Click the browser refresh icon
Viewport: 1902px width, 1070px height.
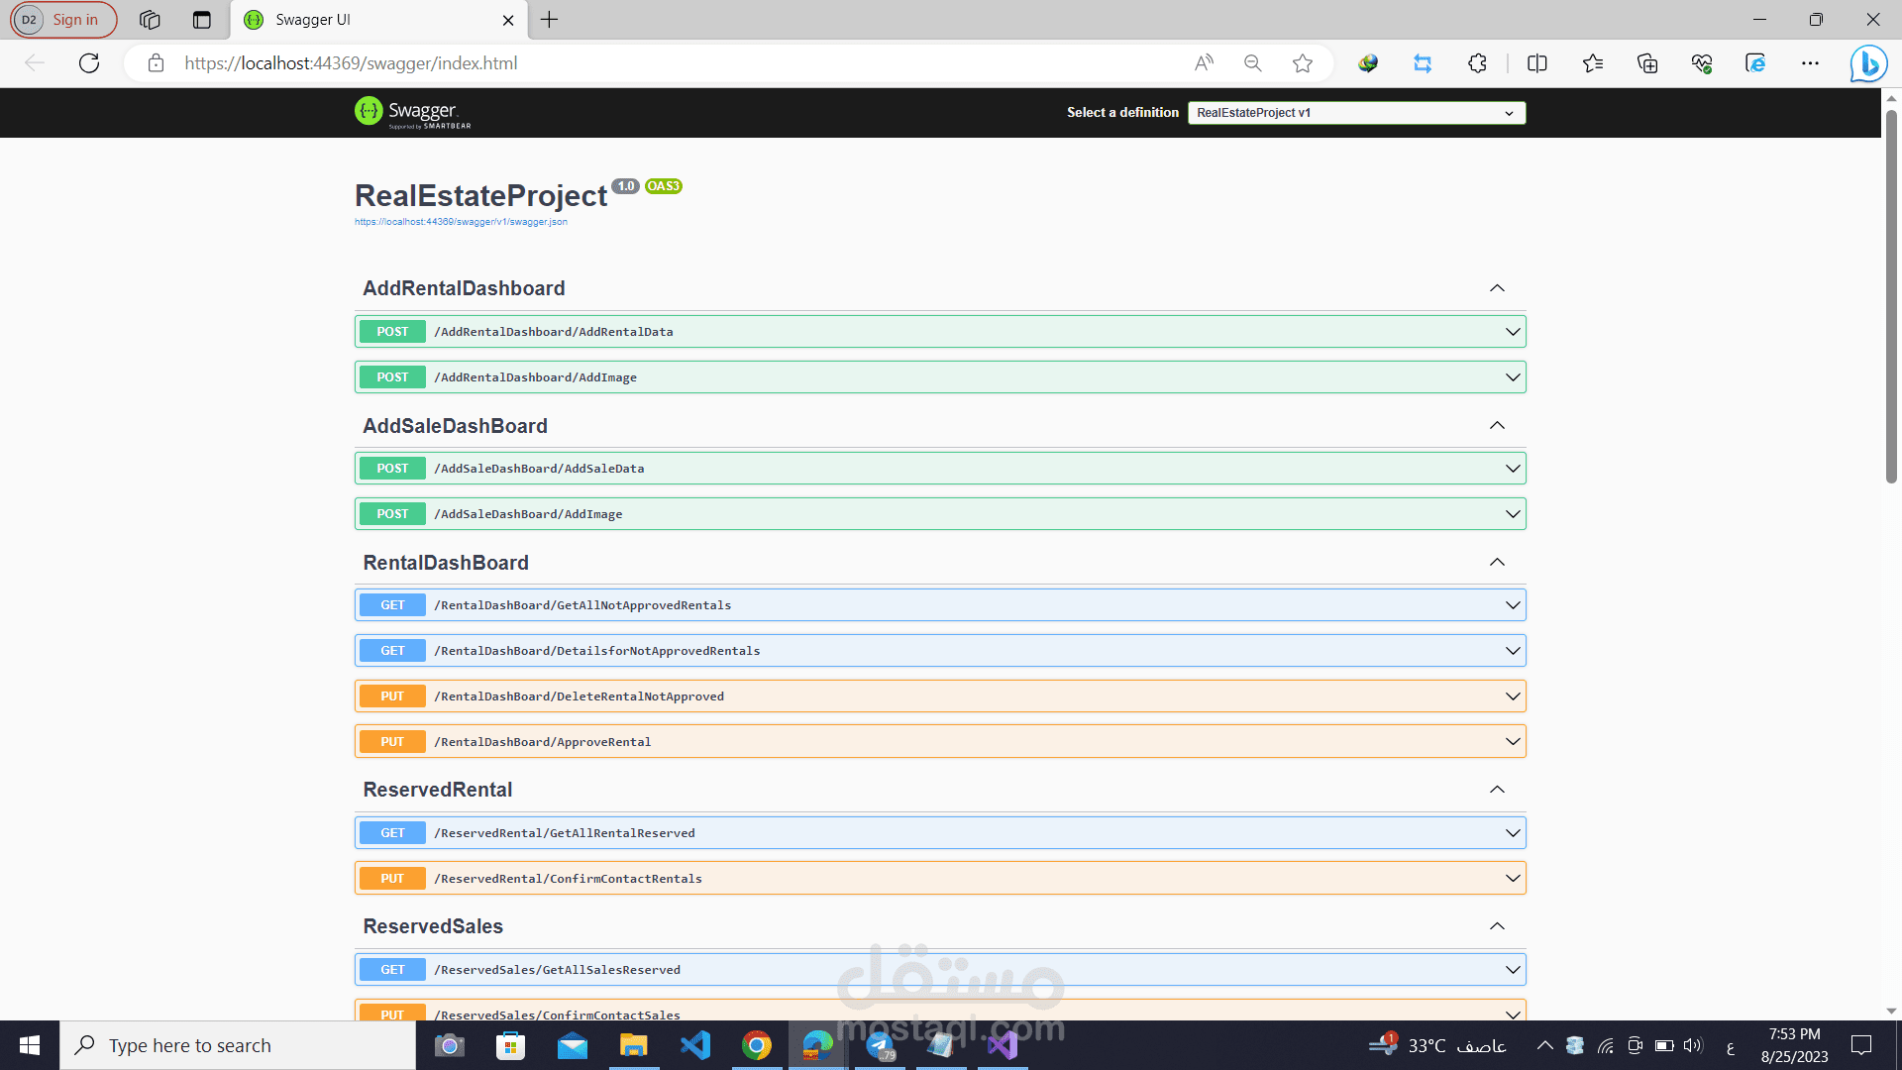[89, 63]
